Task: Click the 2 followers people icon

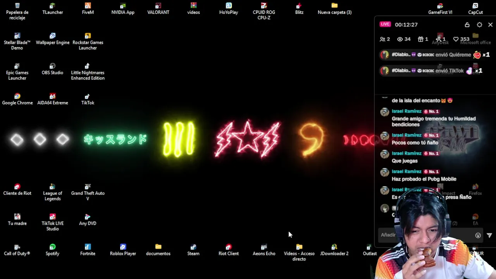Action: click(385, 39)
